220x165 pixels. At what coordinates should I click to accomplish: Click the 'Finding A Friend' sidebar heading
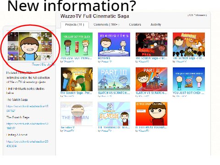coord(17,135)
